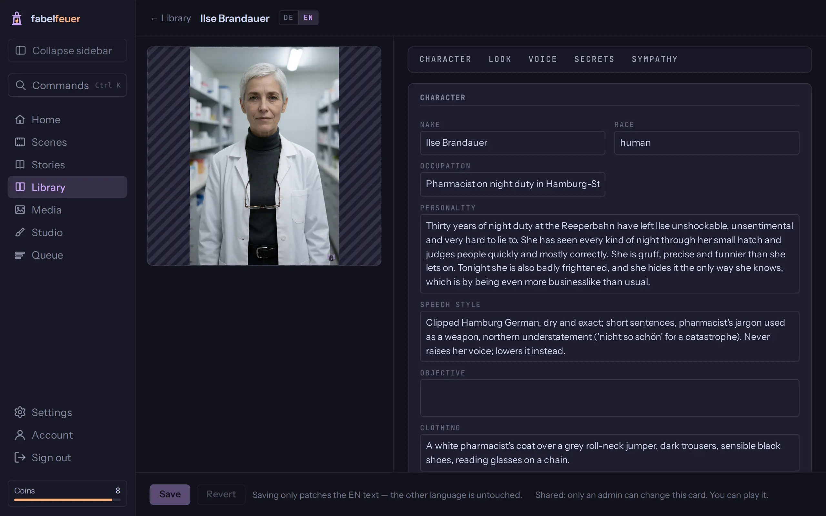
Task: Click into the Name input field
Action: pyautogui.click(x=512, y=143)
